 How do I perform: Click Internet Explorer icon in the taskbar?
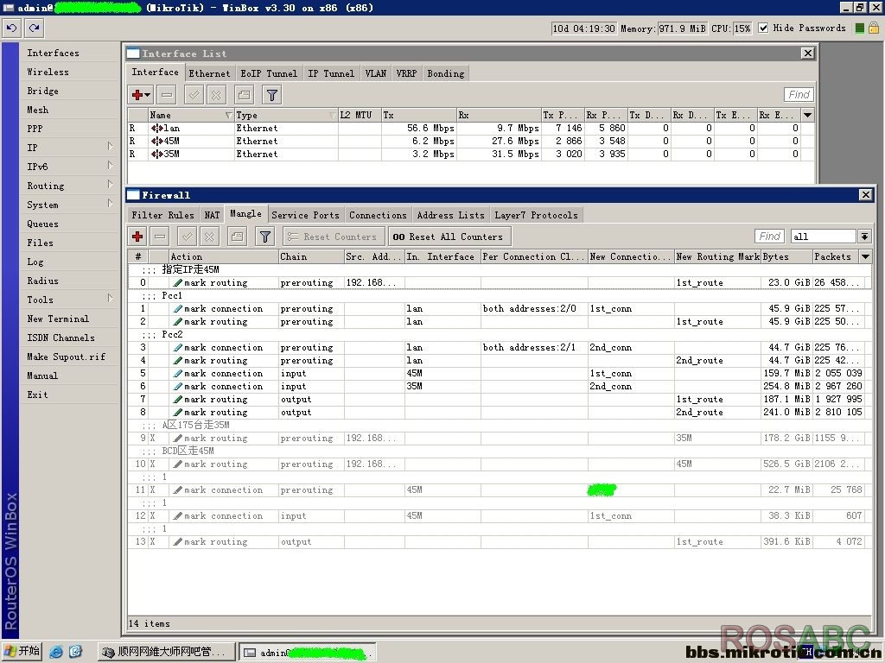pos(56,652)
